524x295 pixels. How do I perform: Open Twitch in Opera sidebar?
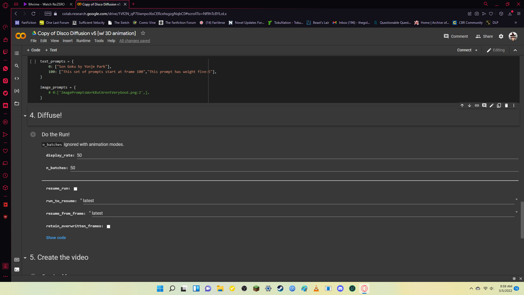5,52
